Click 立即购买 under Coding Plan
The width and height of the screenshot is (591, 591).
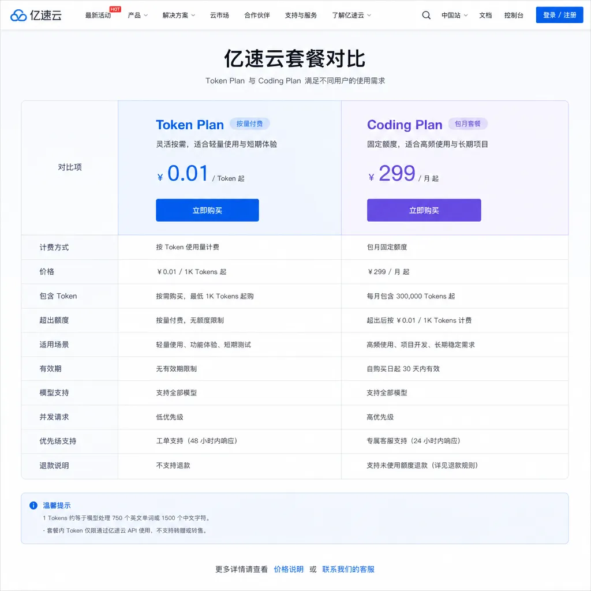click(x=424, y=210)
